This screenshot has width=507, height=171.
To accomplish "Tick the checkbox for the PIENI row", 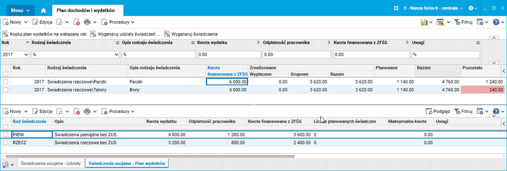I will pos(6,135).
